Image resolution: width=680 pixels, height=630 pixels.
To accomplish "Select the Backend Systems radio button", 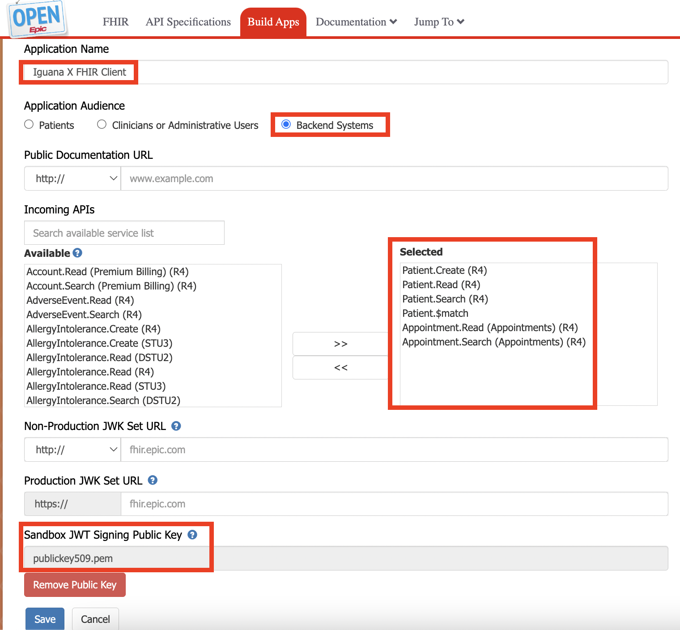I will 286,124.
